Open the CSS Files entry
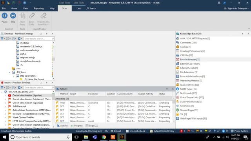The height and width of the screenshot is (141, 251). point(187,55)
